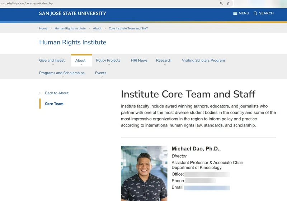Click the Institute Core Team and Staff heading
287x201 pixels.
(x=188, y=94)
